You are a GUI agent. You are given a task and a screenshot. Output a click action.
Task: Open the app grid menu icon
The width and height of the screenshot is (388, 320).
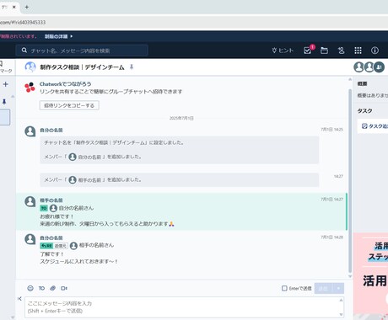tap(358, 51)
